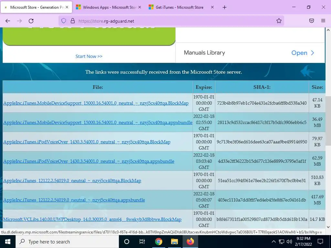
Task: Open the Windows Start menu
Action: click(x=8, y=242)
